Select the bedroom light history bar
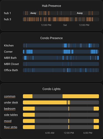The width and height of the screenshot is (103, 139). tap(61, 109)
